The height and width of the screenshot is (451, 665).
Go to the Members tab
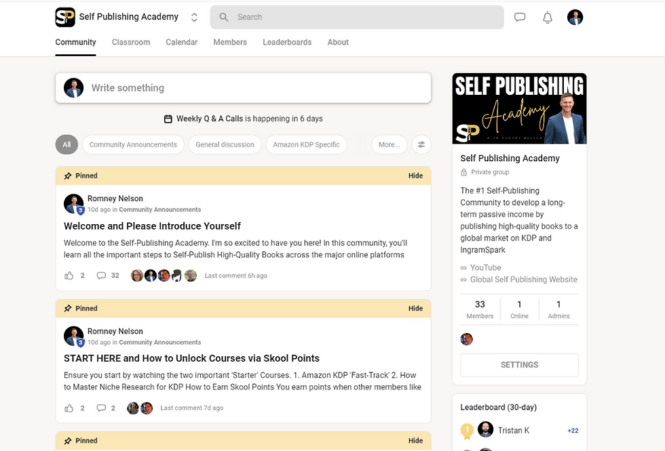tap(230, 42)
